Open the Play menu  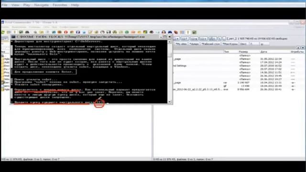tap(27, 5)
